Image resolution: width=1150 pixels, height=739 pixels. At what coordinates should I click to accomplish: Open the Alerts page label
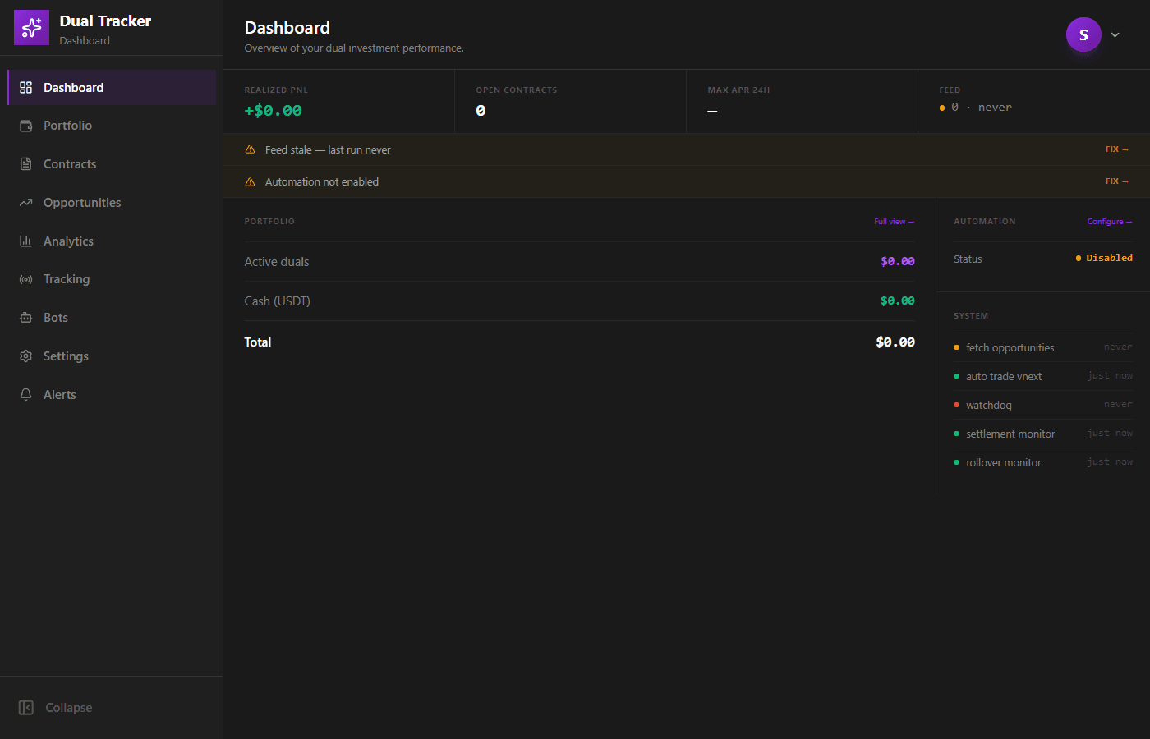[60, 395]
